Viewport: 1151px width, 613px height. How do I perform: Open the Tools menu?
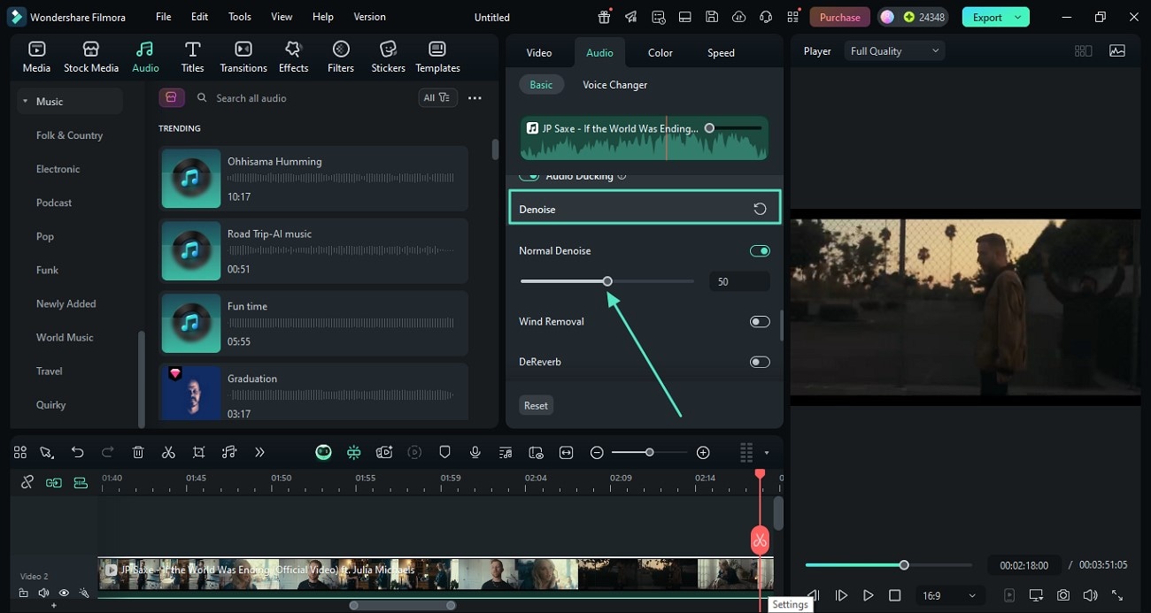coord(239,17)
